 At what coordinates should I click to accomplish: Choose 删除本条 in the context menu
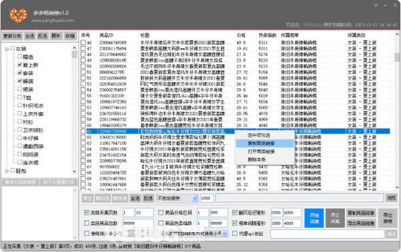coord(265,159)
